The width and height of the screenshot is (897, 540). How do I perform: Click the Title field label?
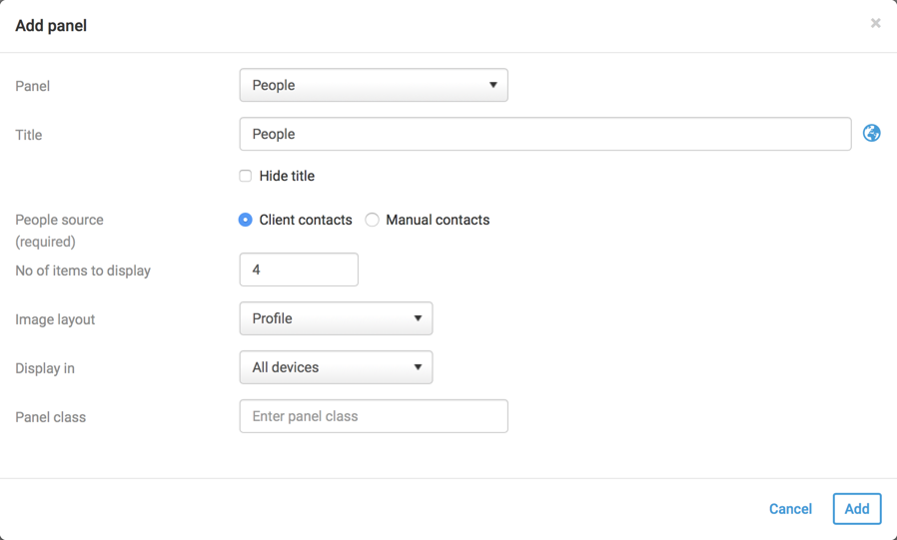click(29, 135)
